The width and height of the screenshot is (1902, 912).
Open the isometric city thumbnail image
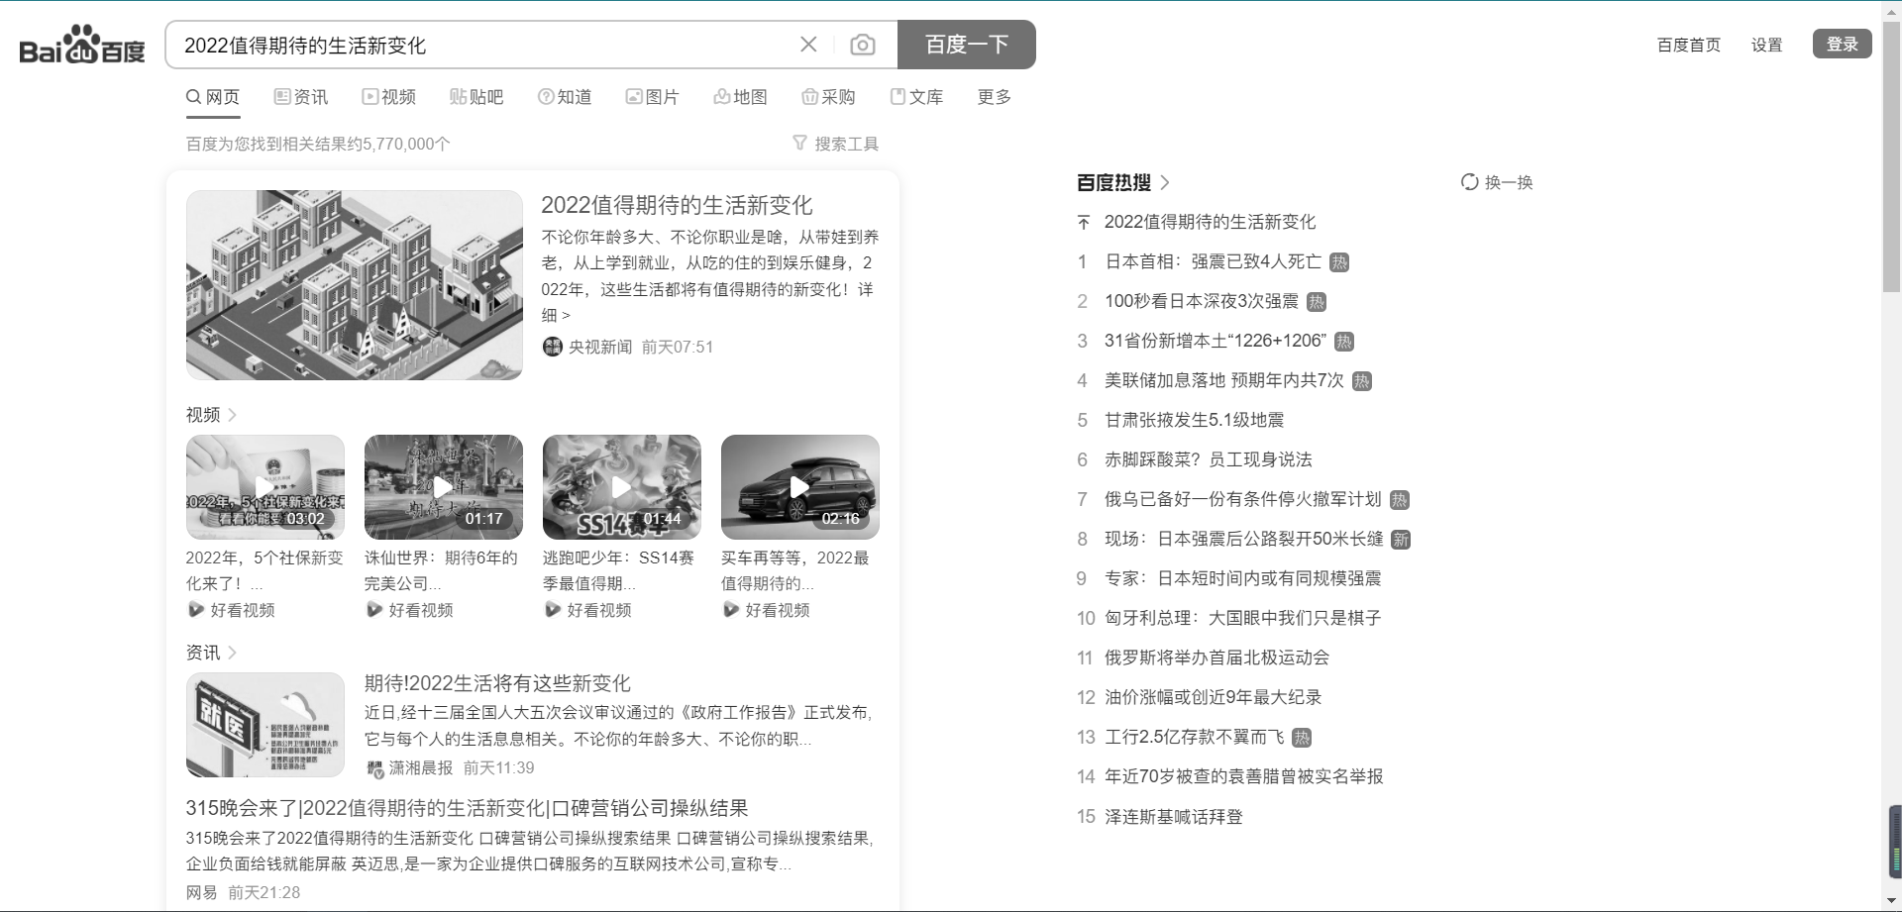355,285
